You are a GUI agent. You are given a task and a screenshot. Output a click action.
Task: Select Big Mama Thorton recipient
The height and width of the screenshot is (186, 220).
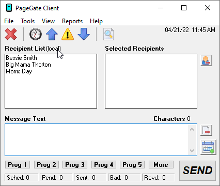(x=28, y=65)
